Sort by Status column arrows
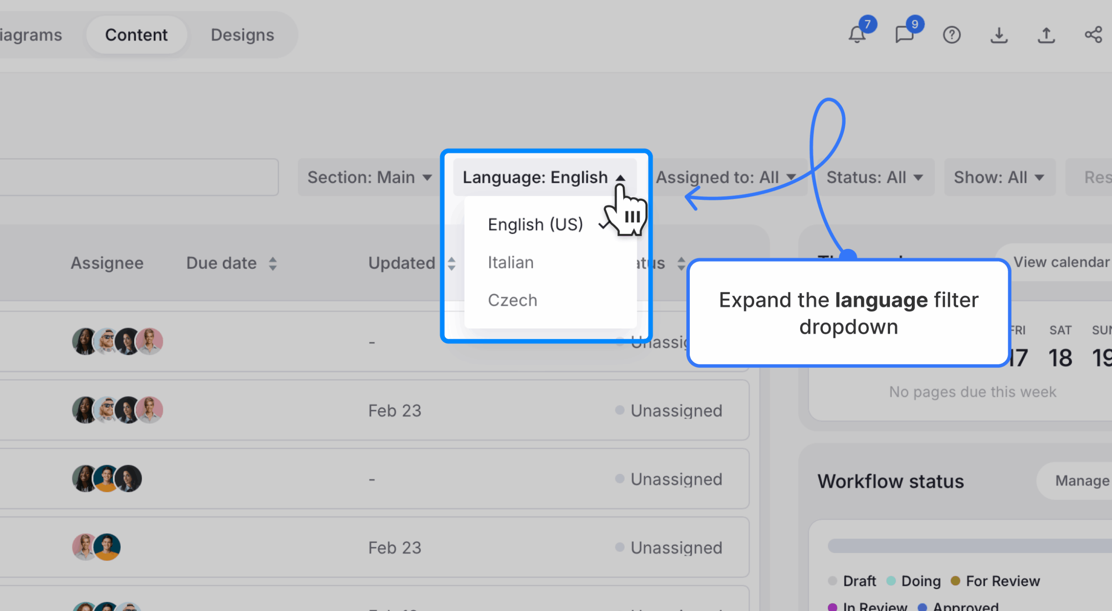This screenshot has height=611, width=1112. [x=681, y=264]
